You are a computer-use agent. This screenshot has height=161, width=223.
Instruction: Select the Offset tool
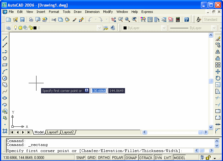[218, 58]
